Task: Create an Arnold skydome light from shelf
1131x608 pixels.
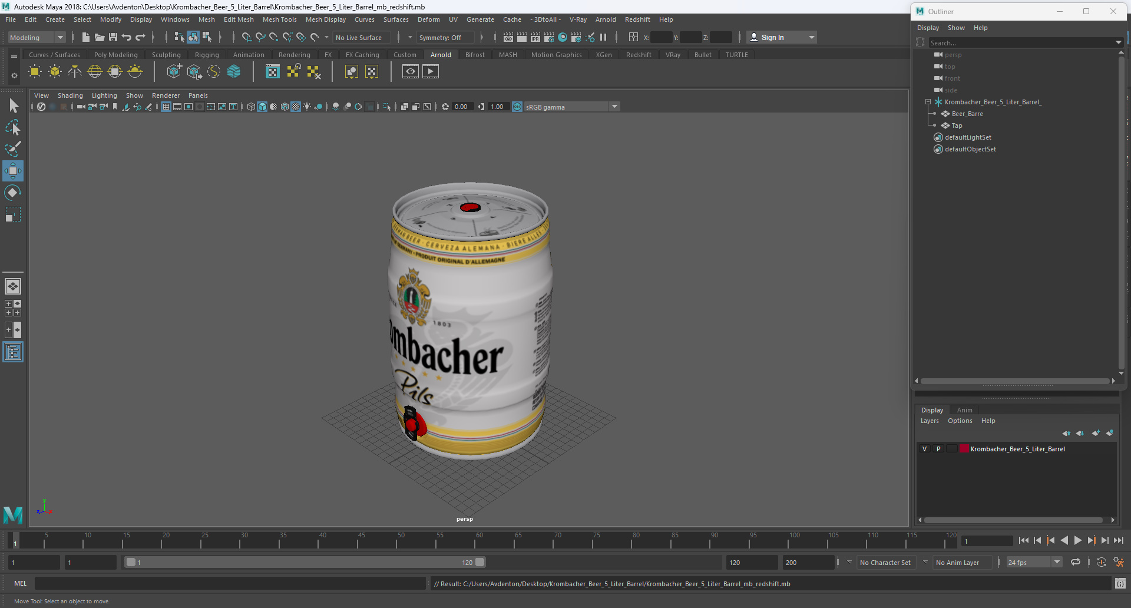Action: tap(95, 72)
